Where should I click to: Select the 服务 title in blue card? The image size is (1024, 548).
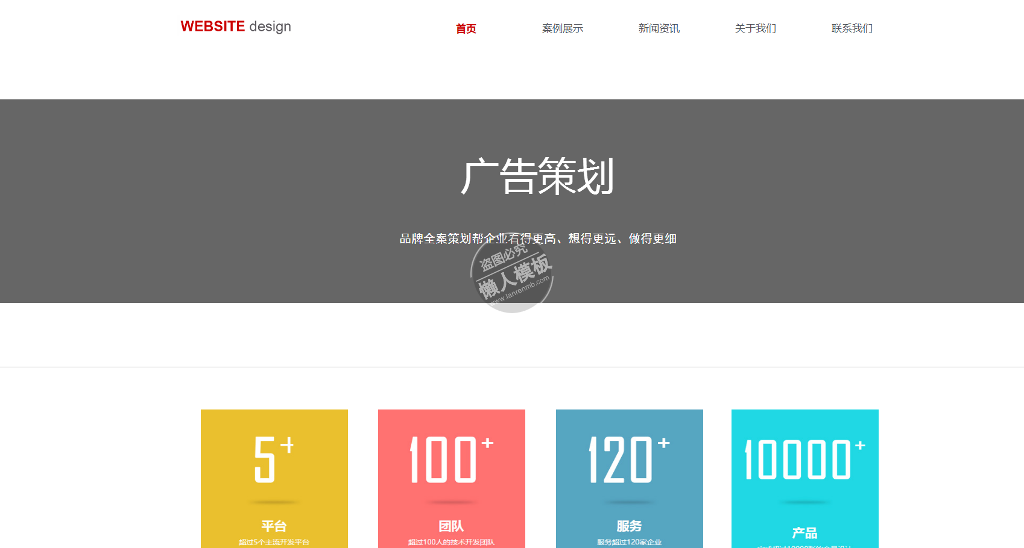629,526
